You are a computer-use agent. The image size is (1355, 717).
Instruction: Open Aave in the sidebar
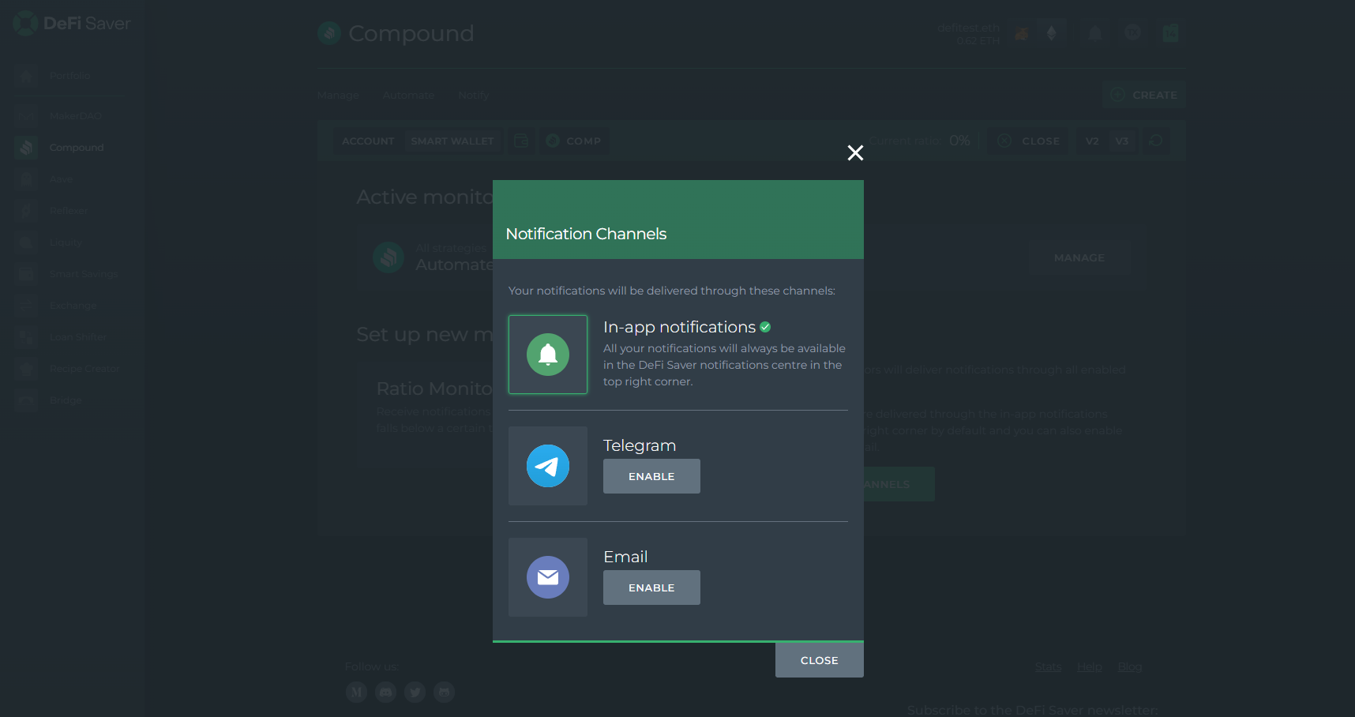click(x=61, y=179)
